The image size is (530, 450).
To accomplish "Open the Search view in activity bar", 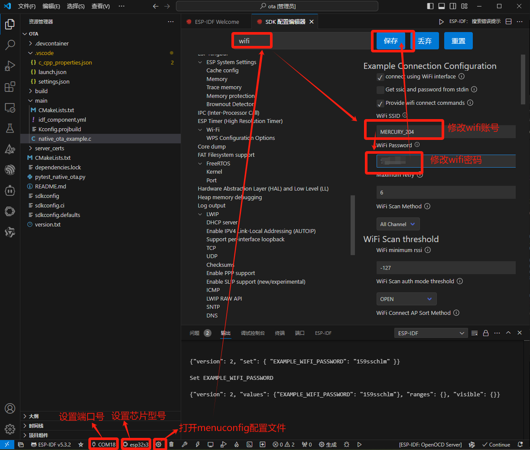I will coord(10,45).
